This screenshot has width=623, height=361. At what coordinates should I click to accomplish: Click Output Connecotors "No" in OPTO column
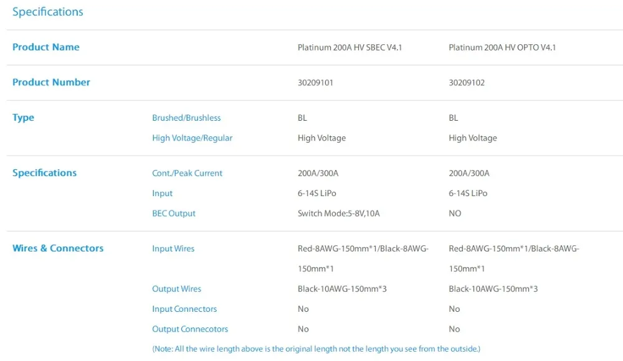pyautogui.click(x=454, y=329)
